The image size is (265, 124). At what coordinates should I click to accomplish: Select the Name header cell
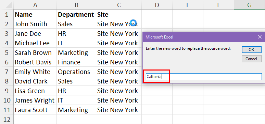coord(35,14)
